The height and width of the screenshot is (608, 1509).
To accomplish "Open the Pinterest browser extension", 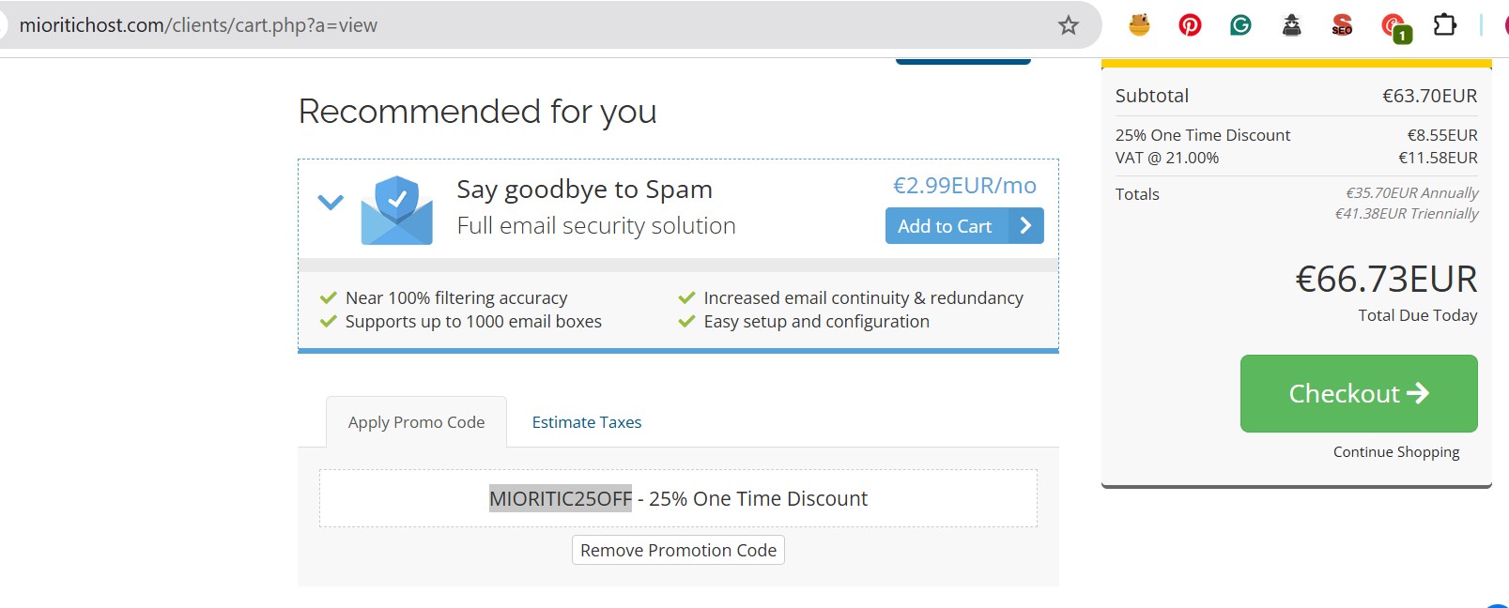I will tap(1190, 25).
